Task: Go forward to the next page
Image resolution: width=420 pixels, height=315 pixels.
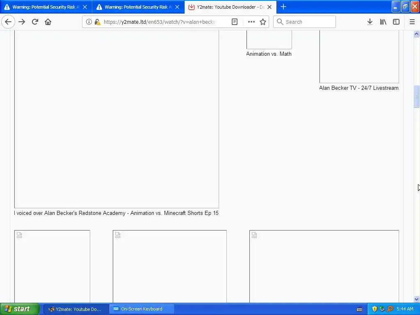Action: [22, 22]
